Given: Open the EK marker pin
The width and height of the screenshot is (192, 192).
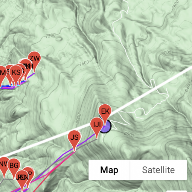Looking at the screenshot, I should coord(105,112).
